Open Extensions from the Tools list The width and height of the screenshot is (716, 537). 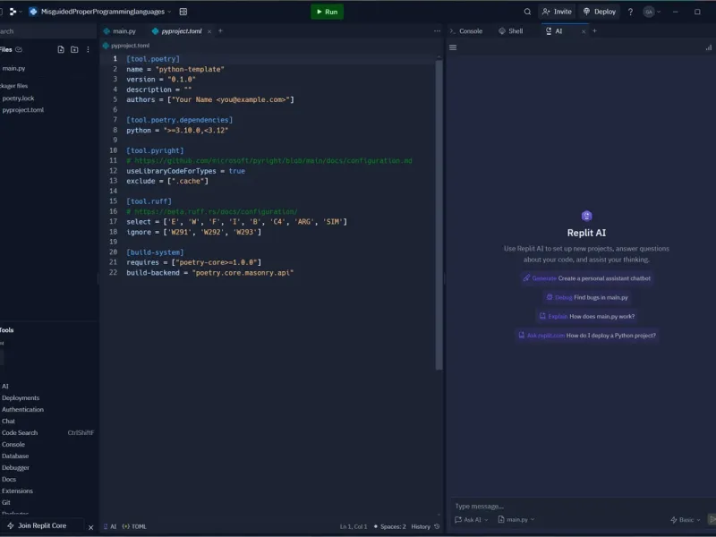coord(17,490)
